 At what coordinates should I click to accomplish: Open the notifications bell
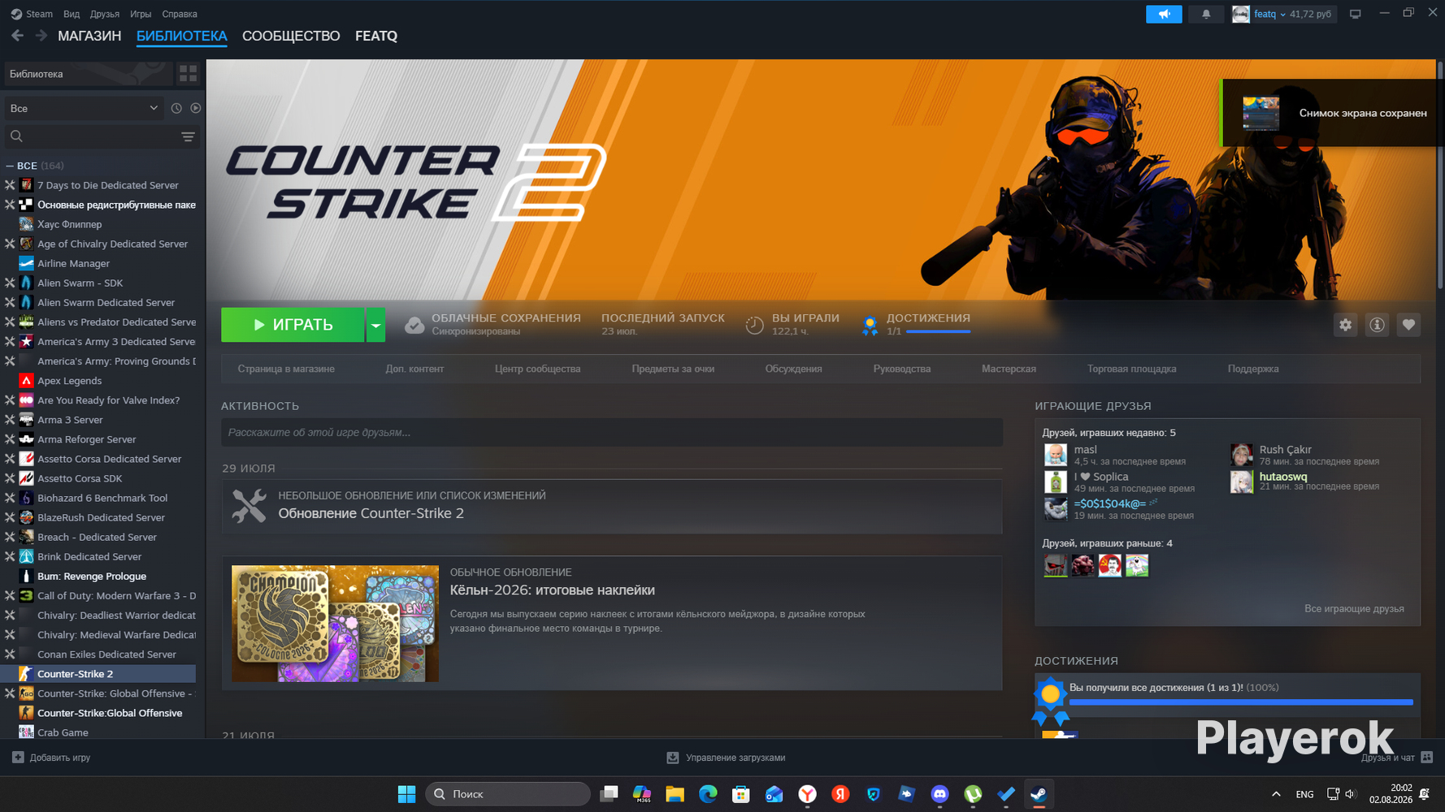click(x=1206, y=14)
